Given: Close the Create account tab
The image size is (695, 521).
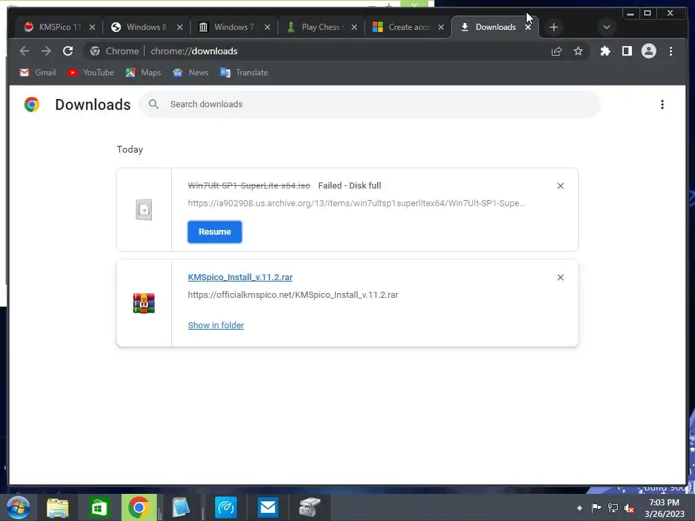Looking at the screenshot, I should point(441,27).
